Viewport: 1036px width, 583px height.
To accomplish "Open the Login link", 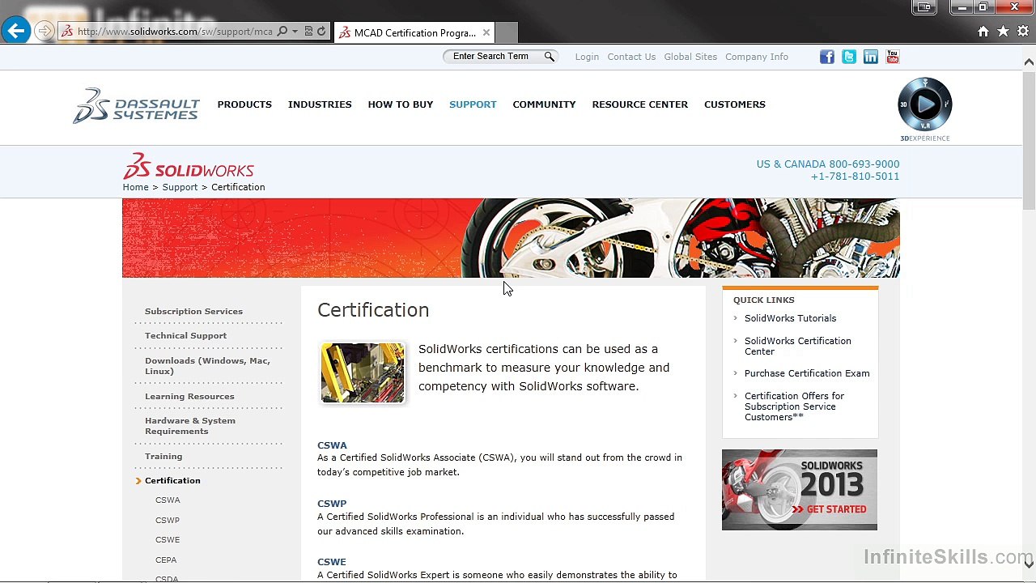I will coord(587,57).
